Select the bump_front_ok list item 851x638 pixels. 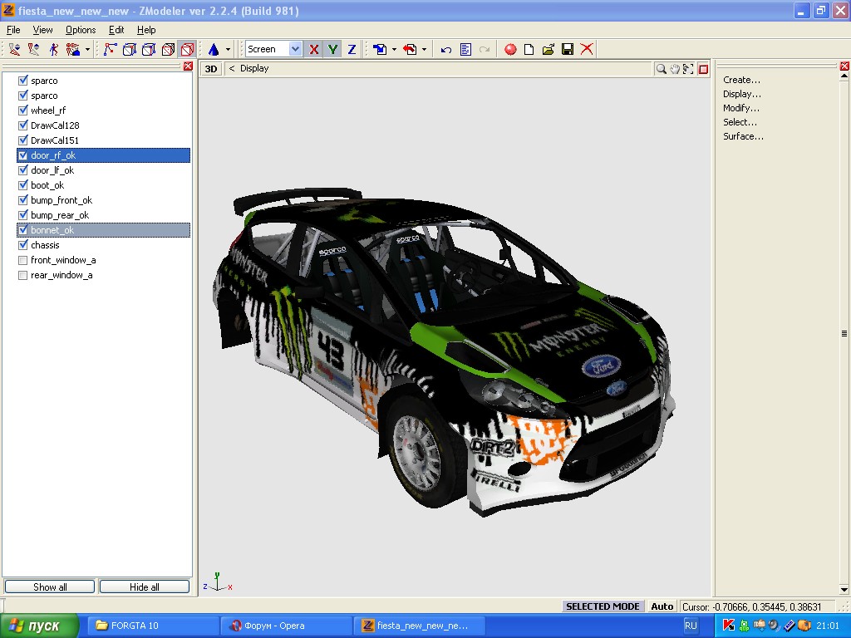point(61,200)
